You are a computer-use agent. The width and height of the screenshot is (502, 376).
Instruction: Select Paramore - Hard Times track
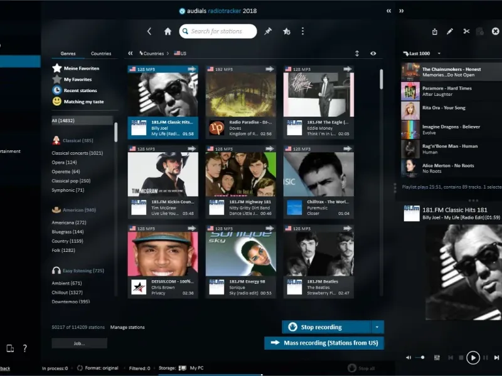coord(451,91)
